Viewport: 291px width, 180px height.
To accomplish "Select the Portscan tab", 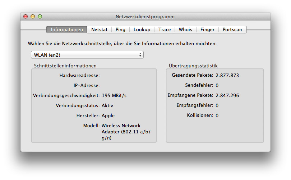I will coord(232,30).
